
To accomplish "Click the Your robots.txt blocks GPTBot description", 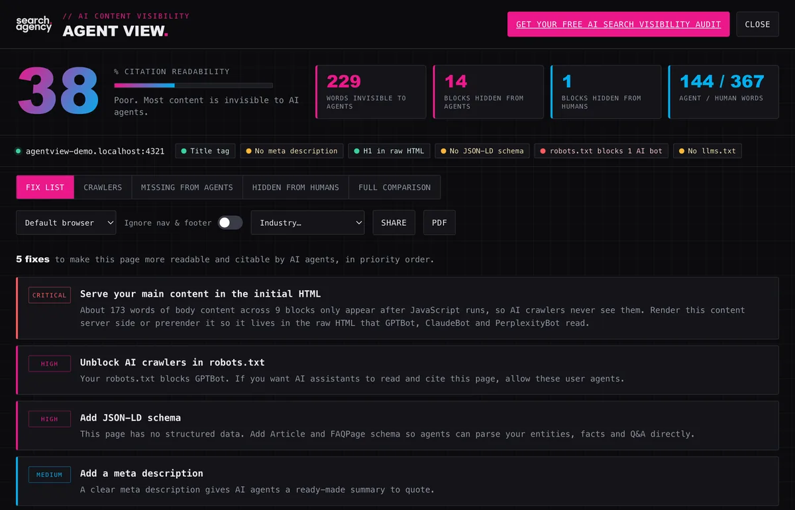I will click(x=352, y=379).
